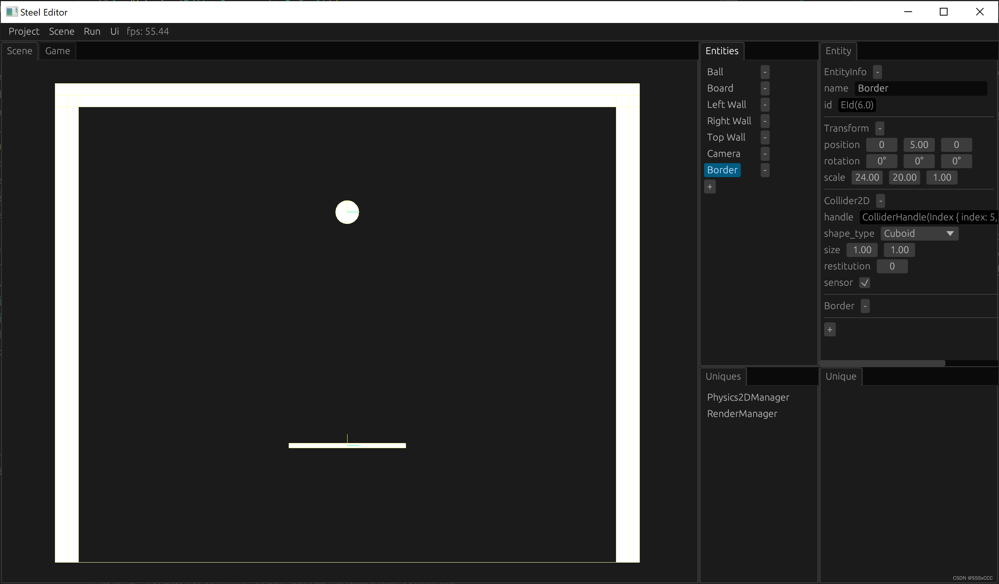999x584 pixels.
Task: Click minus button beside Right Wall
Action: pyautogui.click(x=765, y=121)
